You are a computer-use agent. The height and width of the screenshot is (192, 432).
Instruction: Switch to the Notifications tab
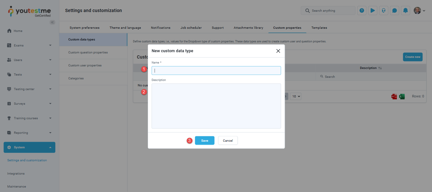(161, 28)
